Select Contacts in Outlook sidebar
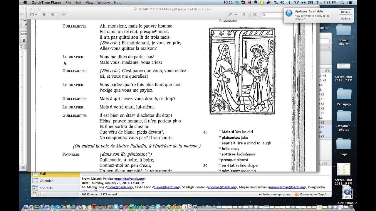376x211 pixels. tap(55, 188)
